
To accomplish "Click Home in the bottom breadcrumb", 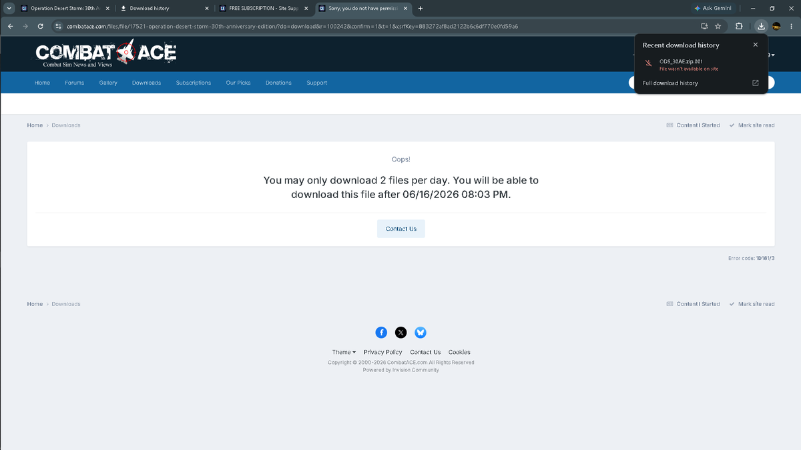I will pos(35,304).
